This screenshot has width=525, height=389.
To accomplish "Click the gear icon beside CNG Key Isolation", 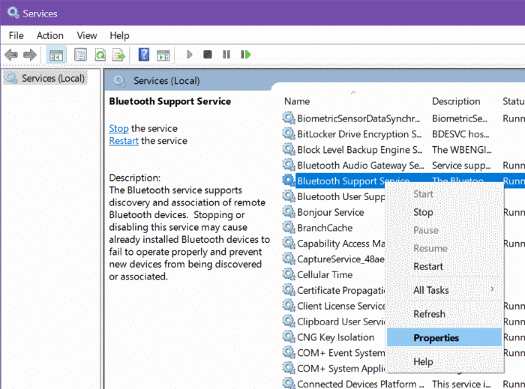I will [x=288, y=337].
